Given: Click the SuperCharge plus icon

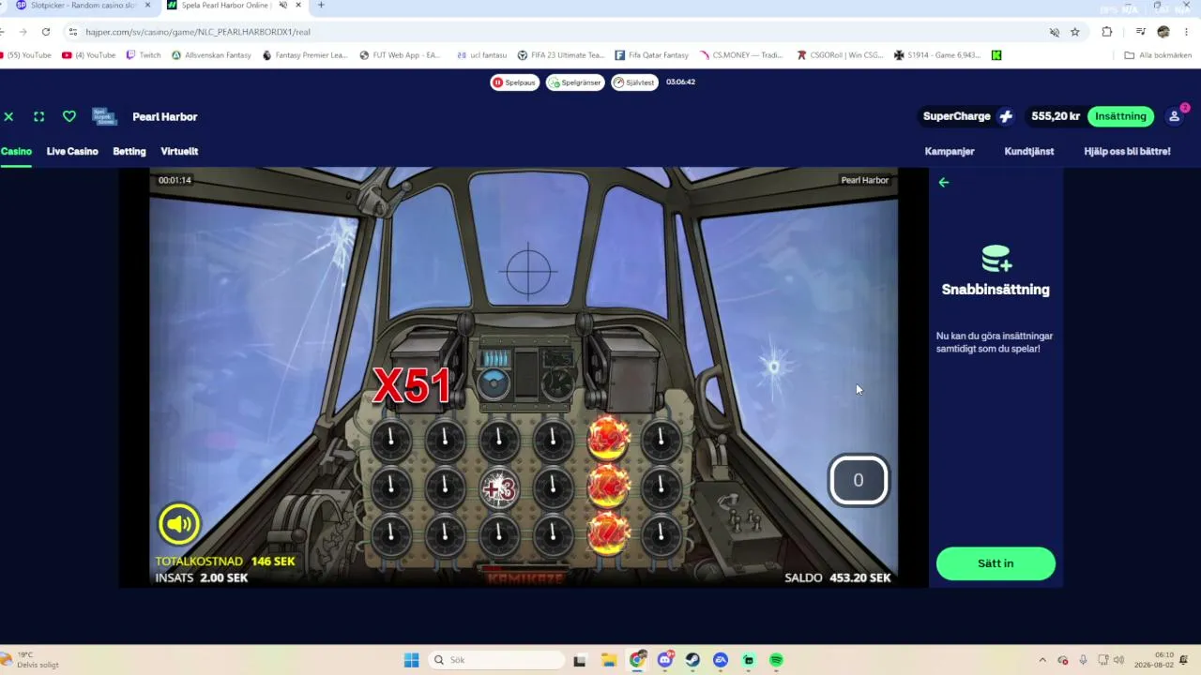Looking at the screenshot, I should 1006,116.
